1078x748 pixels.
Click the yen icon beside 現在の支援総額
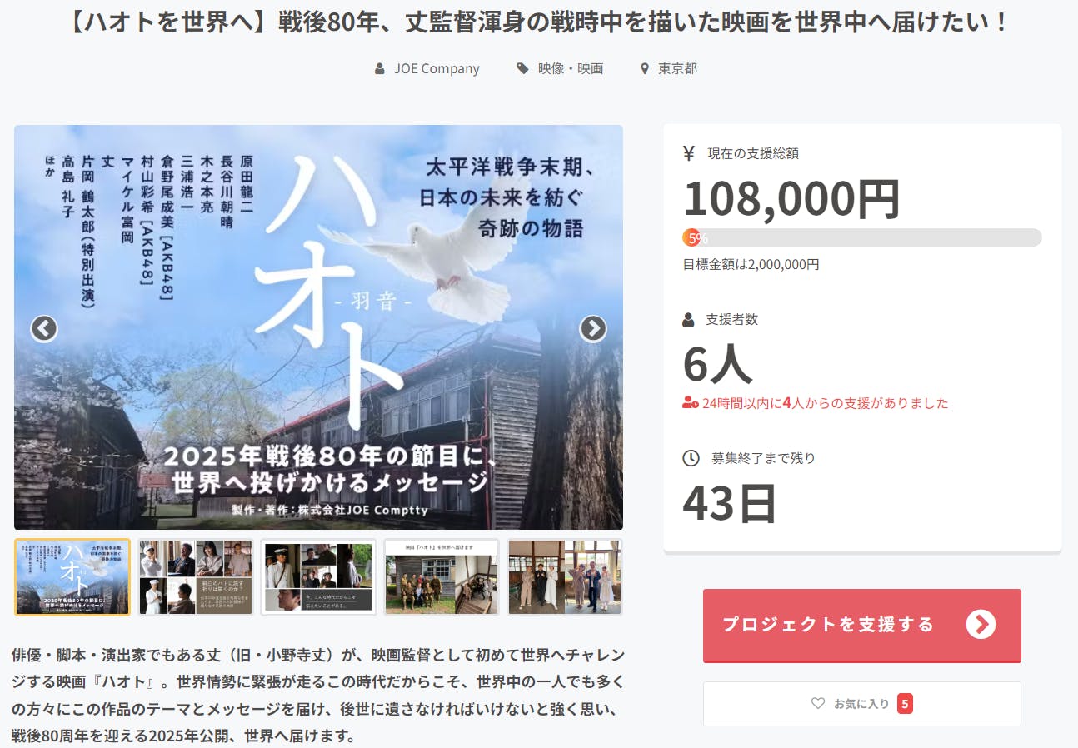689,153
